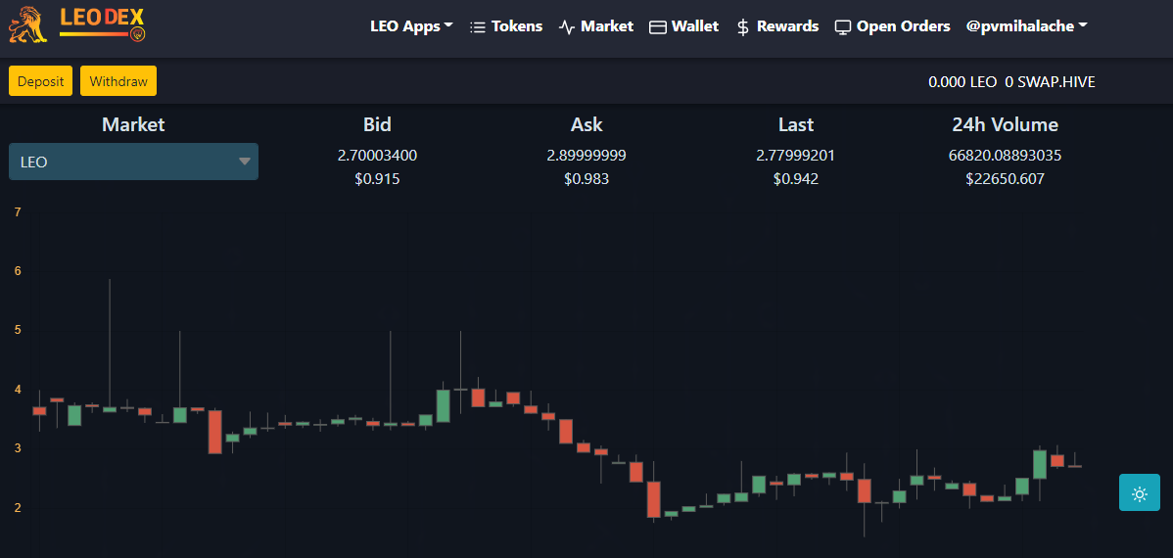Image resolution: width=1173 pixels, height=558 pixels.
Task: Click the tall green candle near 4
Action: point(443,405)
